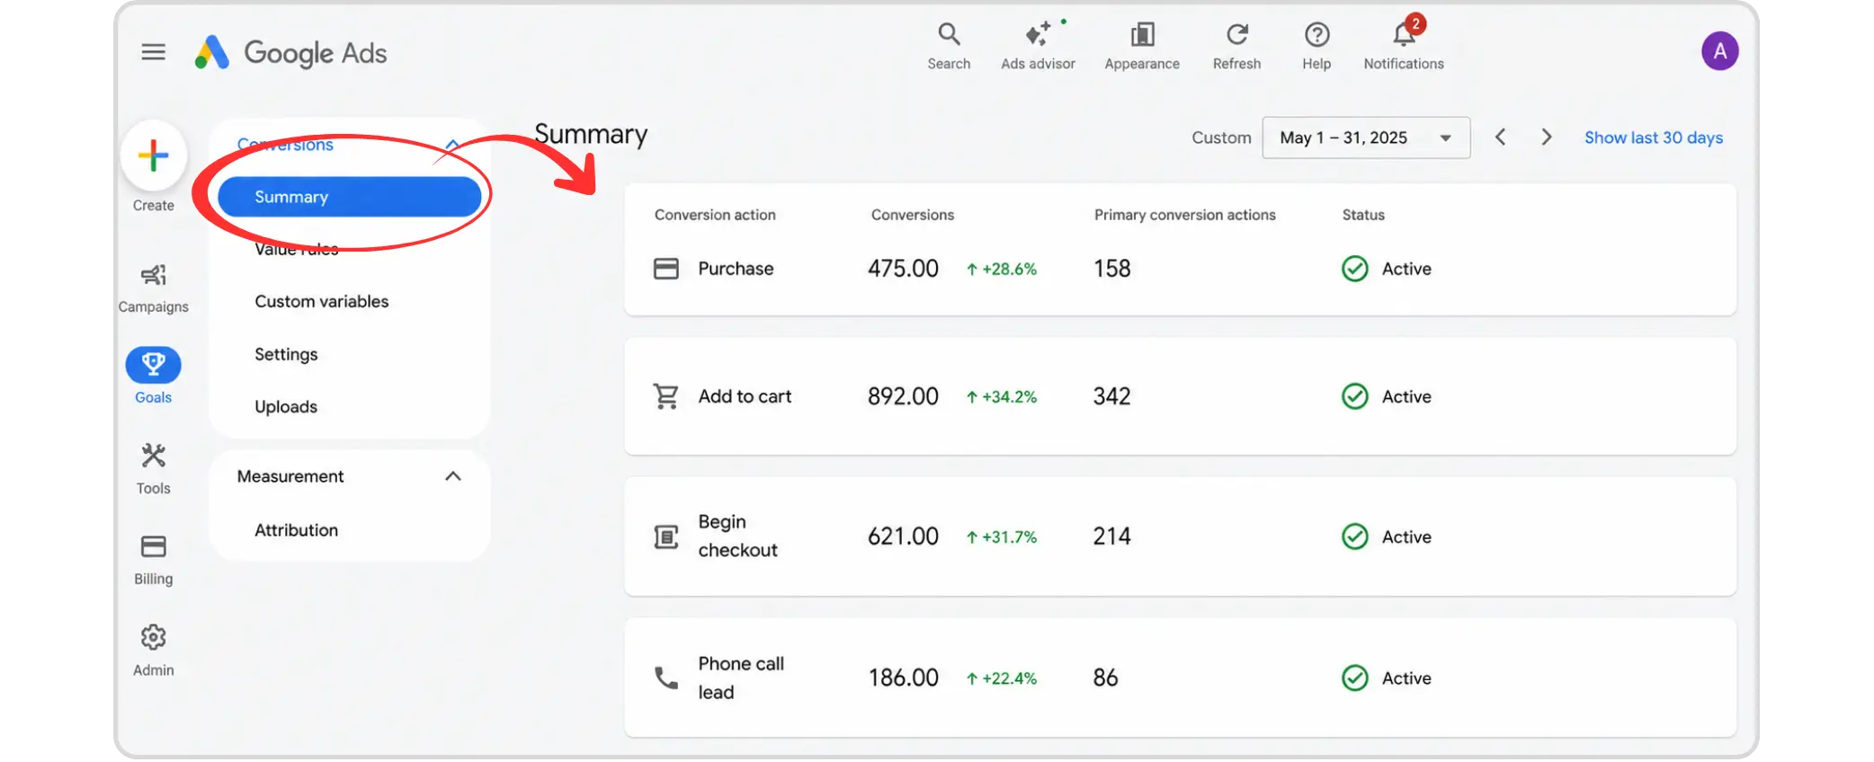Open the Begin checkout conversion action
The width and height of the screenshot is (1874, 762).
[x=737, y=536]
